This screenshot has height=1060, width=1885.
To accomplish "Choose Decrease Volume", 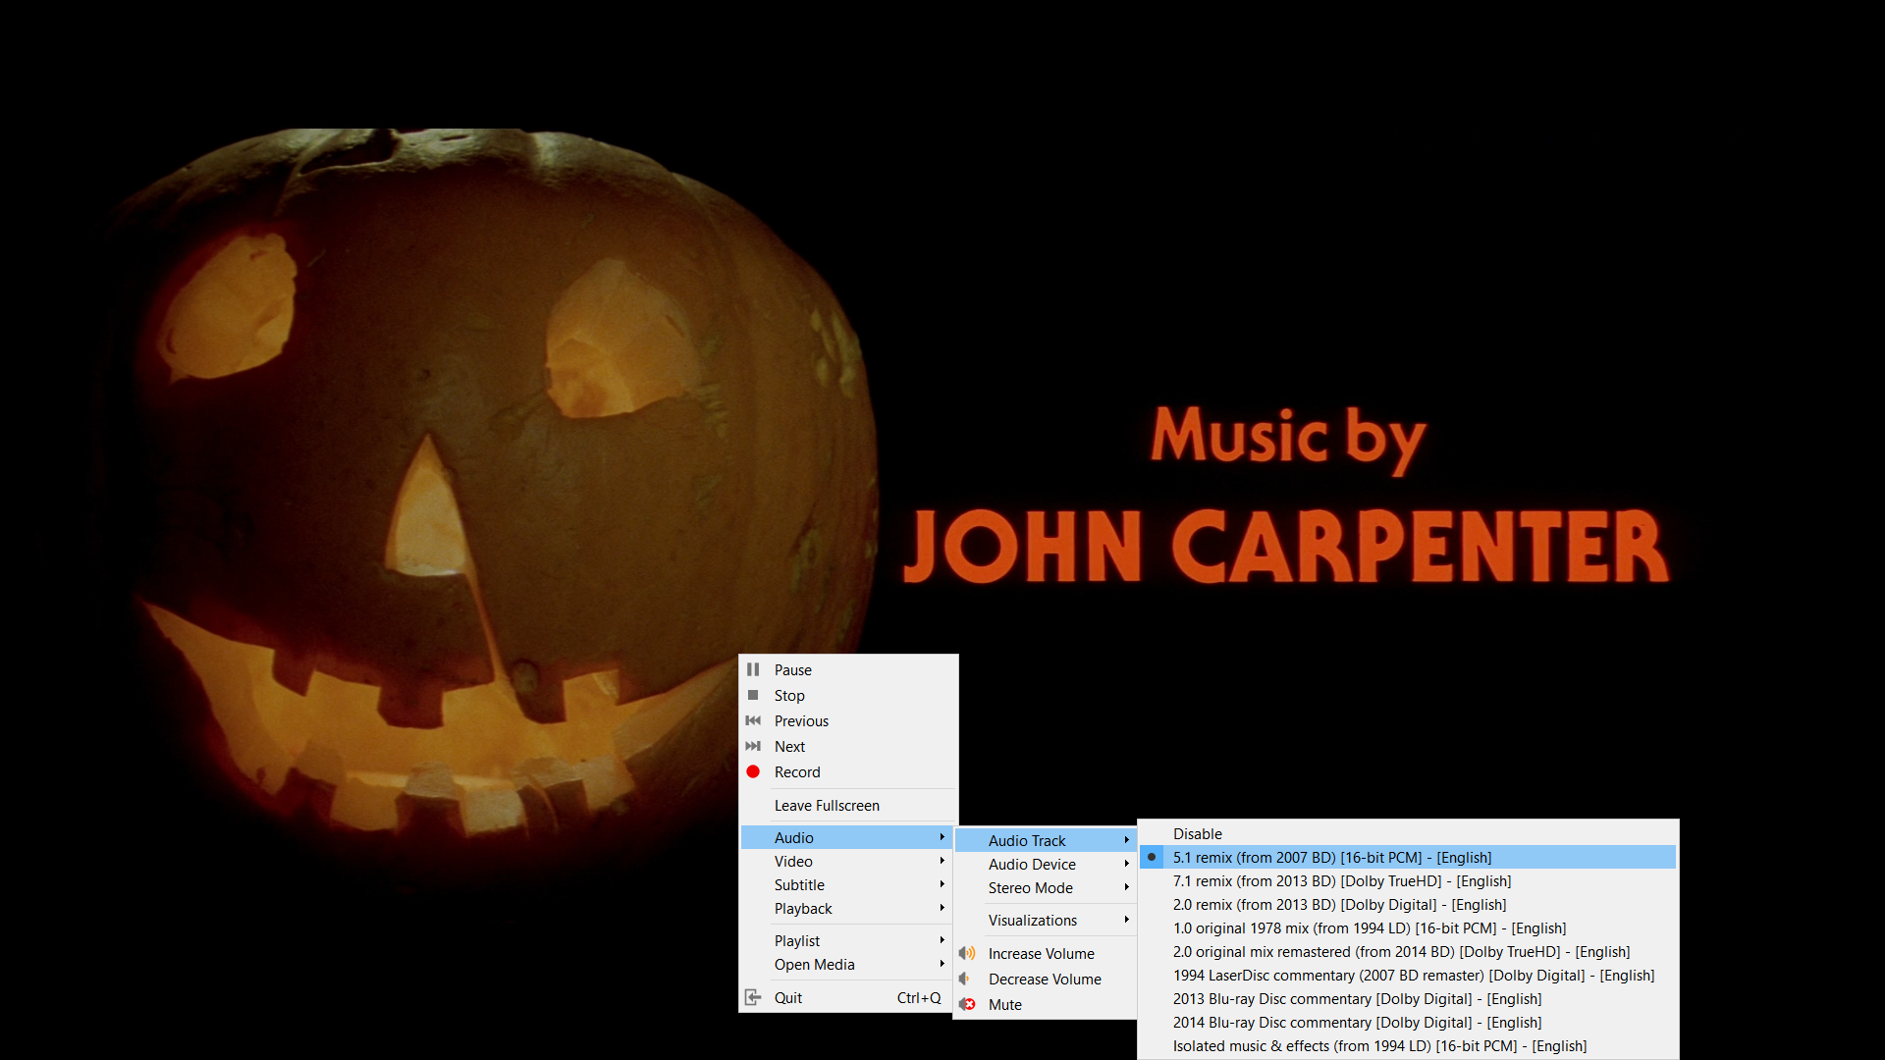I will click(1045, 979).
